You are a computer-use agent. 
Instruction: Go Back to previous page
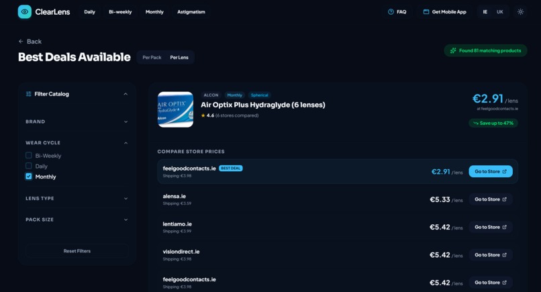click(30, 42)
